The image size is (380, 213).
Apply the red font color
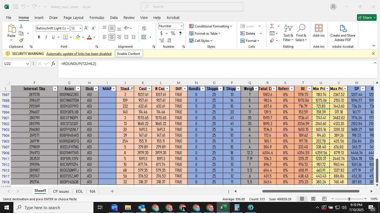89,37
